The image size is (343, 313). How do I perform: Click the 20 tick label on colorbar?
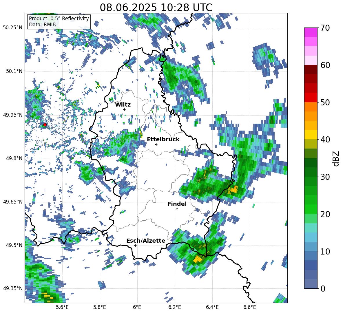325,214
